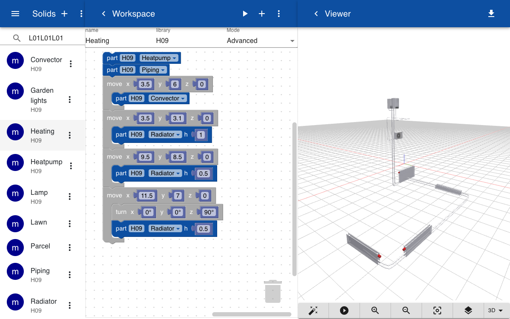This screenshot has height=319, width=510.
Task: Add a new solid with plus icon
Action: point(65,14)
